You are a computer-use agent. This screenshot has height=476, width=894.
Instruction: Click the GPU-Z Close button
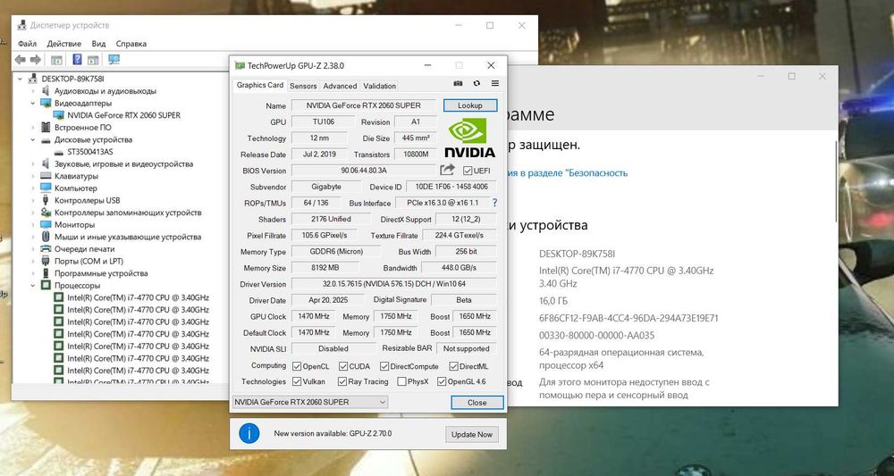(477, 402)
